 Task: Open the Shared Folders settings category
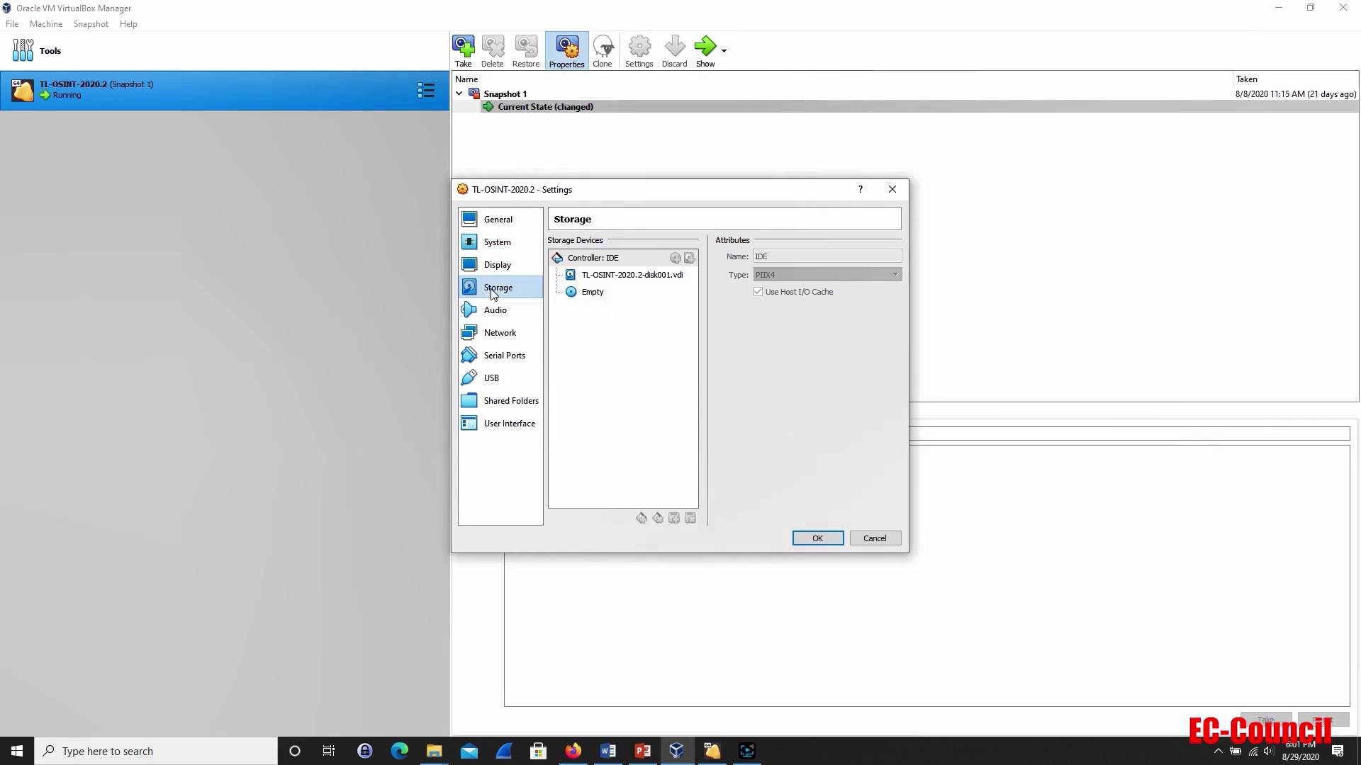coord(500,401)
